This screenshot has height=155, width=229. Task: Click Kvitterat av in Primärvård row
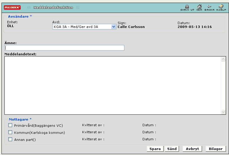pos(93,125)
